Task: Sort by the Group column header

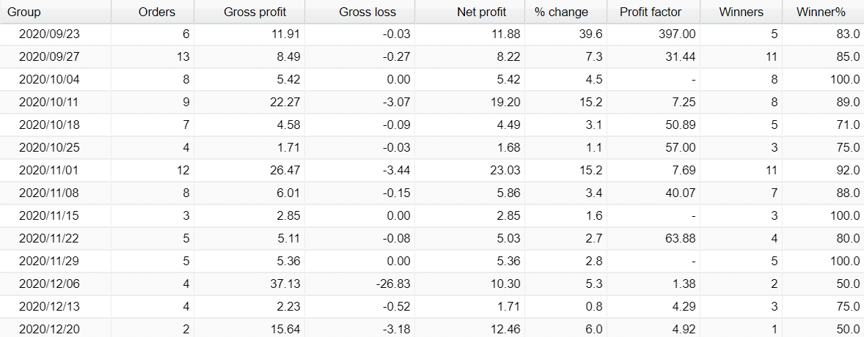Action: 55,12
